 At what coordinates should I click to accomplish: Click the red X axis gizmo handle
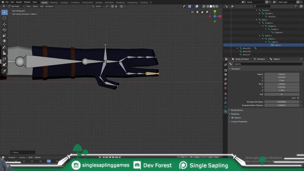220,17
